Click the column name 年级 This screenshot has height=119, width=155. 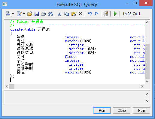click(x=20, y=37)
